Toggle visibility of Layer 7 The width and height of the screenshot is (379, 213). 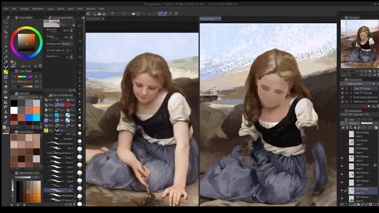click(x=342, y=183)
